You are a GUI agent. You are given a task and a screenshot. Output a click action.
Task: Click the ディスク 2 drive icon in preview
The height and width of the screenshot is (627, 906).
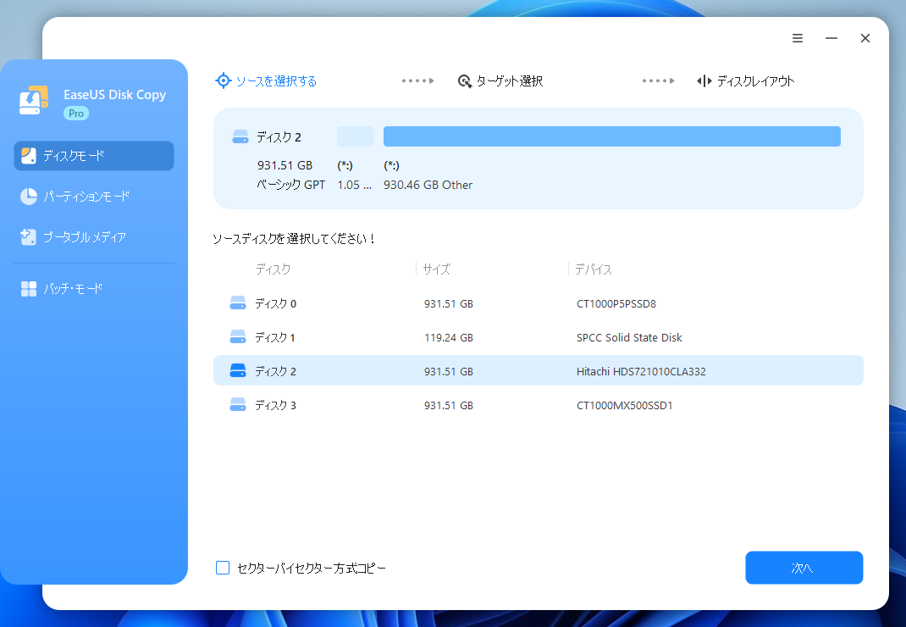coord(240,137)
